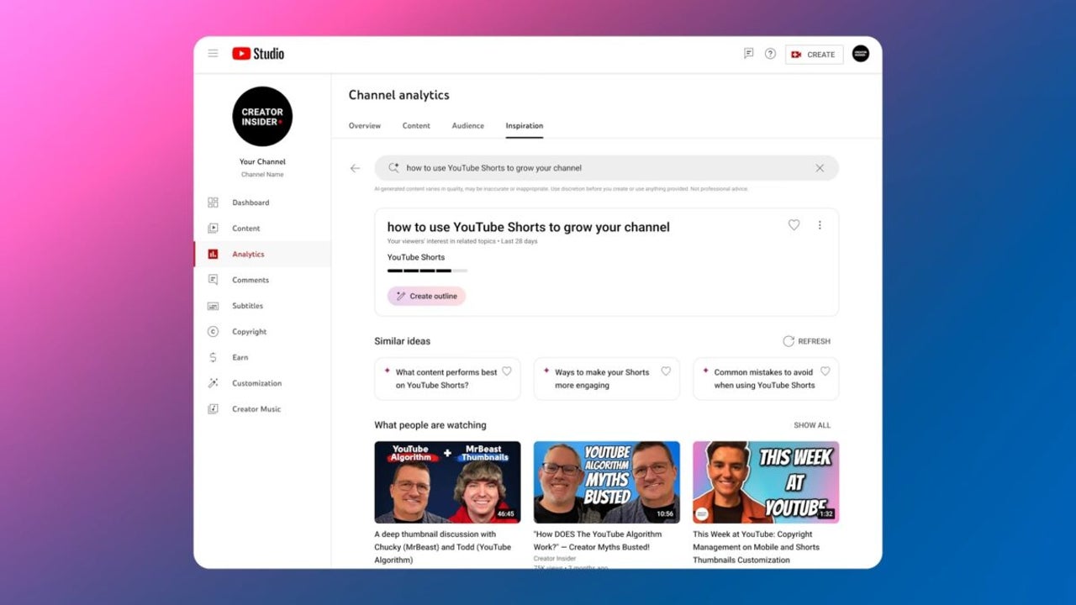
Task: Click the Creator Music icon
Action: pyautogui.click(x=213, y=409)
